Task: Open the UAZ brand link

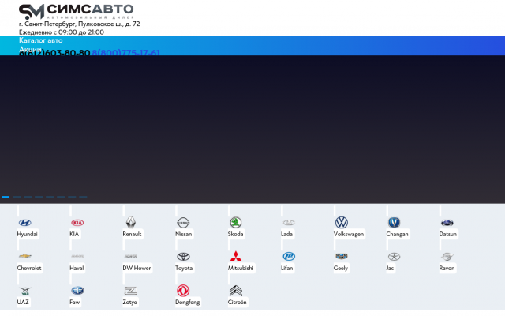Action: click(x=23, y=302)
